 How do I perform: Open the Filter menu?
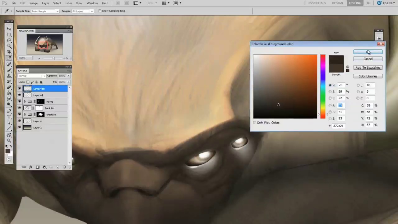point(68,3)
